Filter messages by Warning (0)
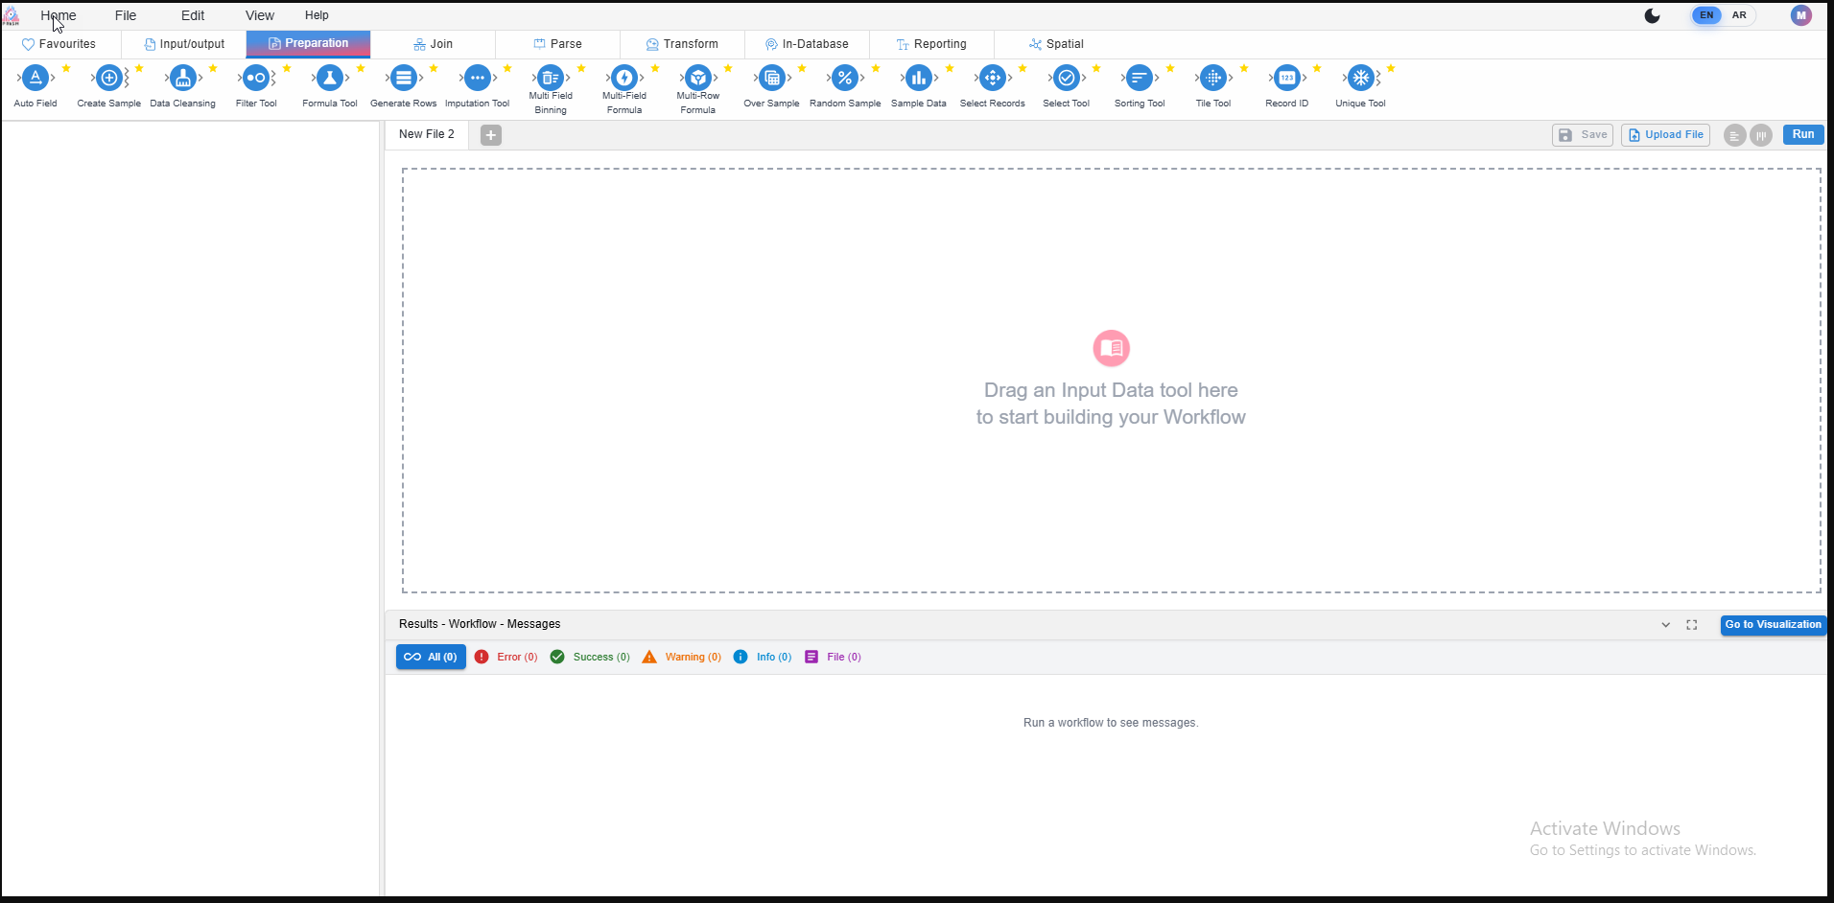The height and width of the screenshot is (903, 1834). [x=682, y=658]
